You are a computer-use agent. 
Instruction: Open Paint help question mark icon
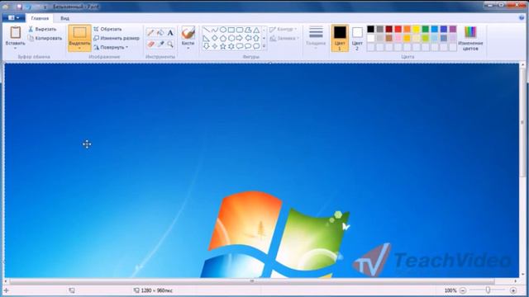tap(522, 18)
